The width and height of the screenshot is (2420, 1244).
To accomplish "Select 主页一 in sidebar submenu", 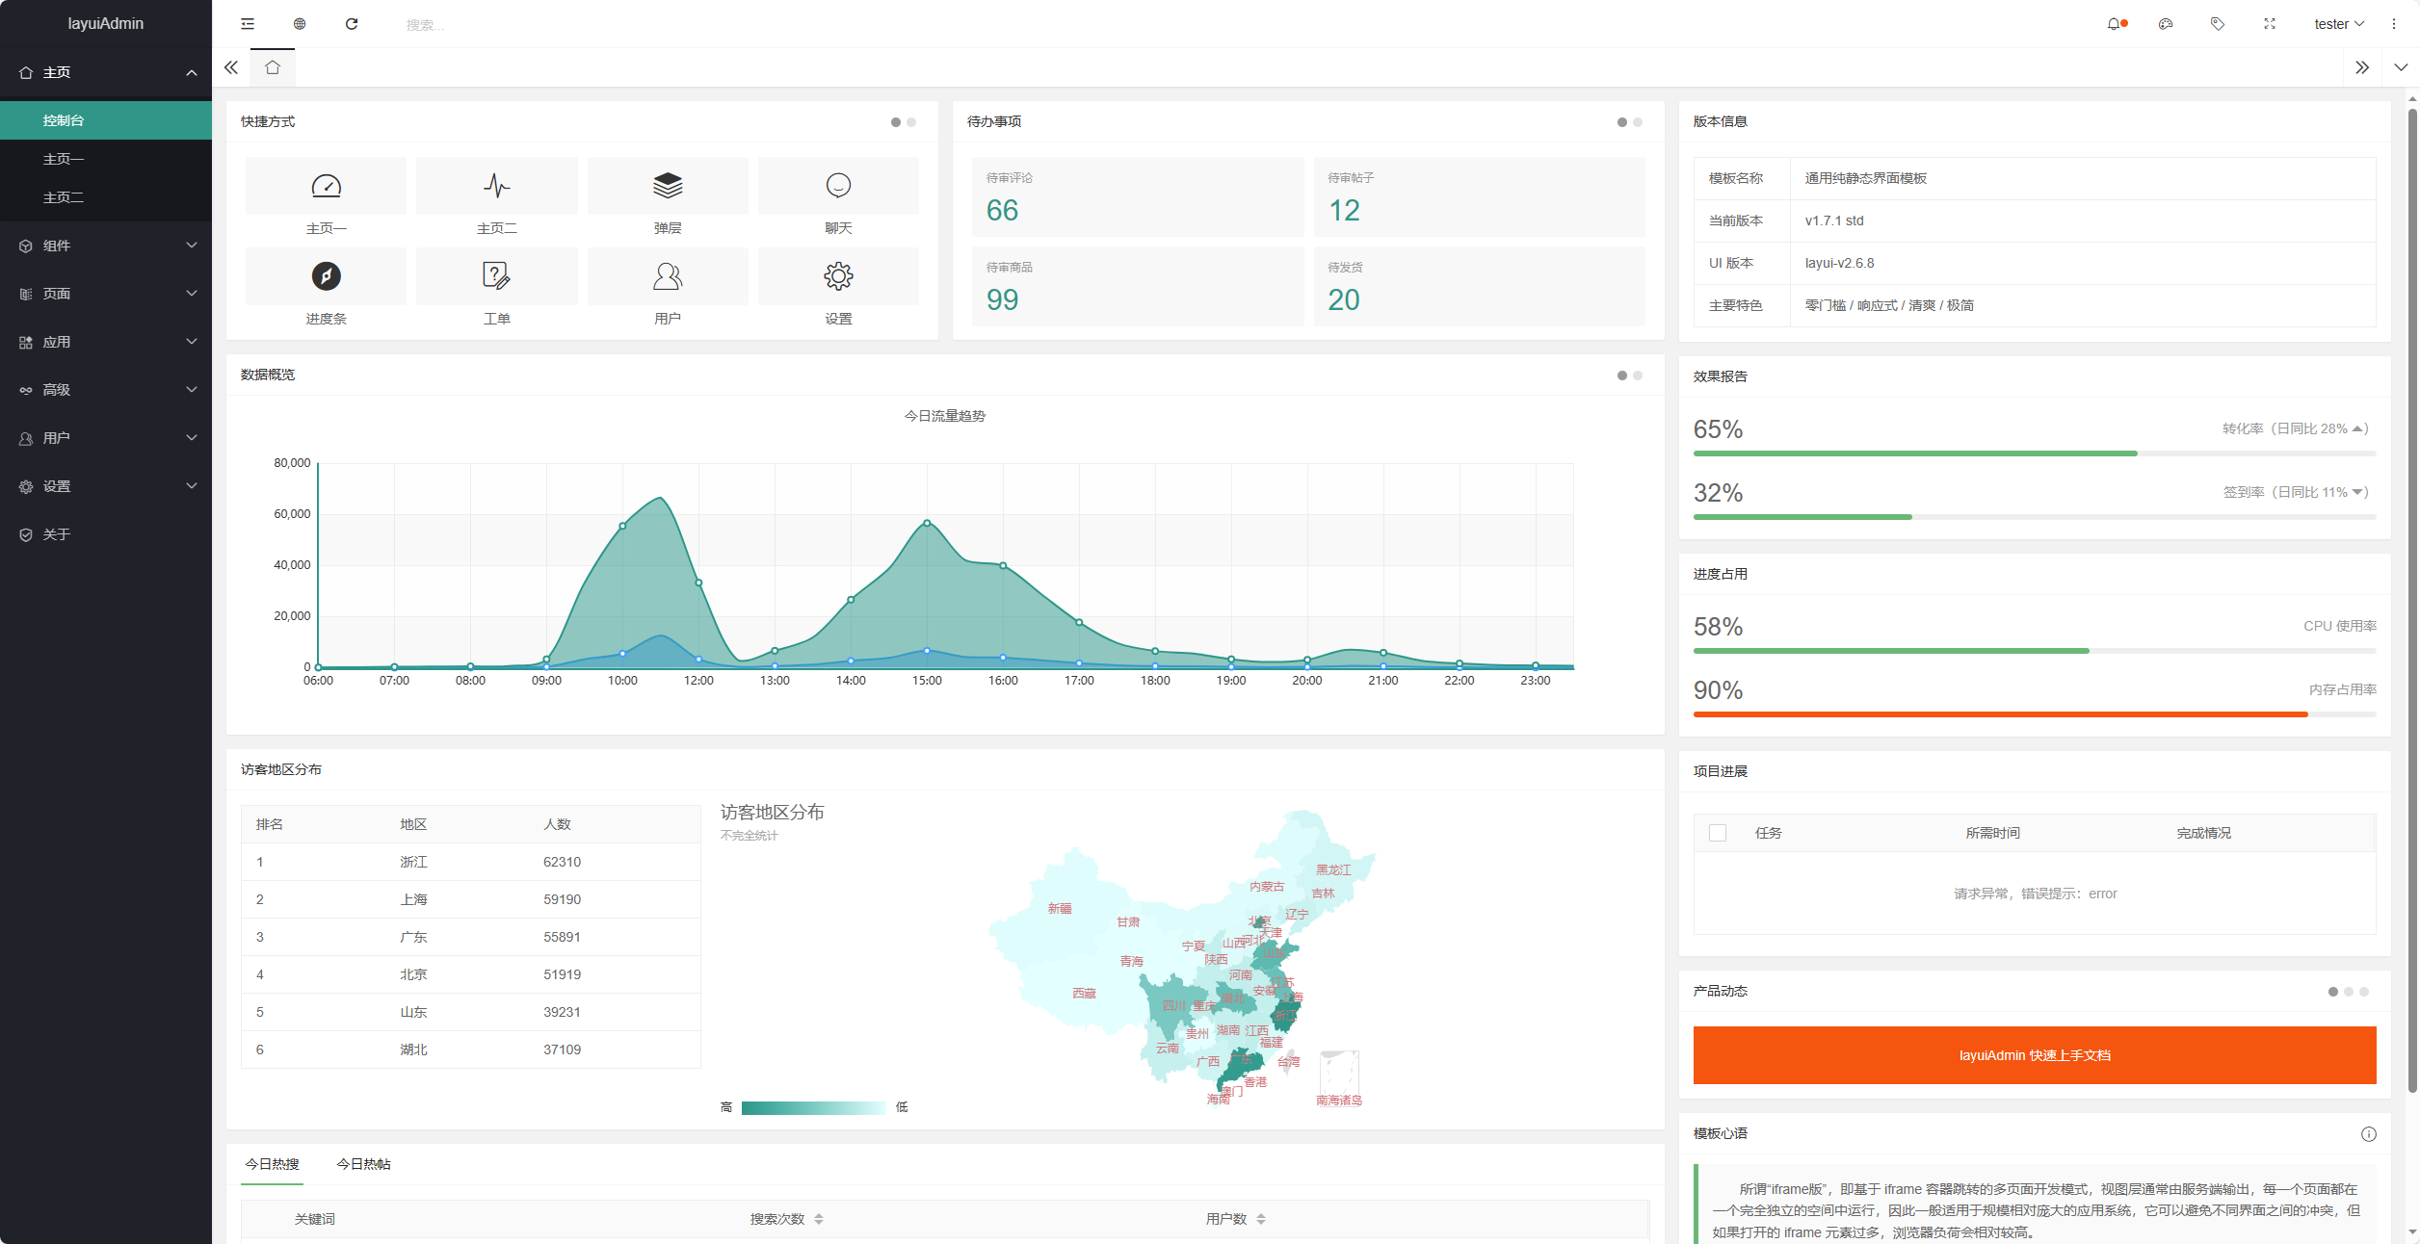I will coord(64,159).
